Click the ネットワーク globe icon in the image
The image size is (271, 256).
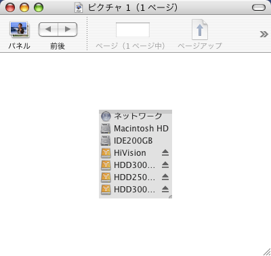point(106,116)
